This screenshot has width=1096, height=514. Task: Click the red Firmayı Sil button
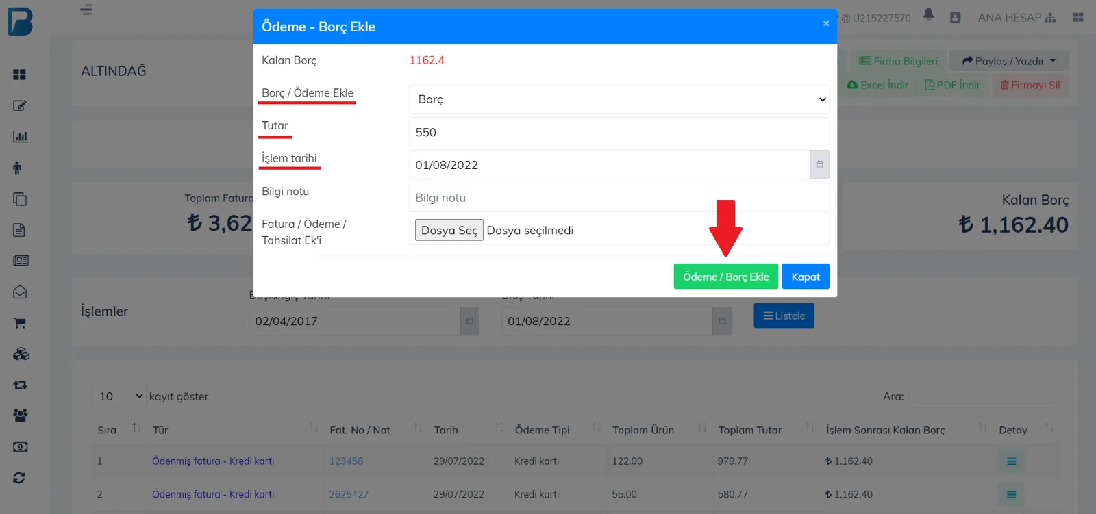(x=1030, y=85)
